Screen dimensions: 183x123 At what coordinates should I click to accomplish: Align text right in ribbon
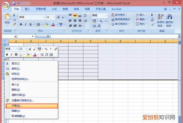[80, 21]
